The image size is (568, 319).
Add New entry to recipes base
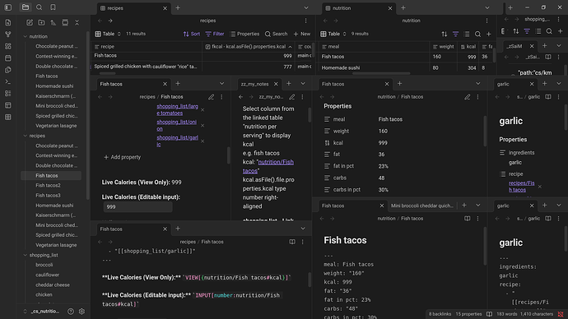click(302, 34)
